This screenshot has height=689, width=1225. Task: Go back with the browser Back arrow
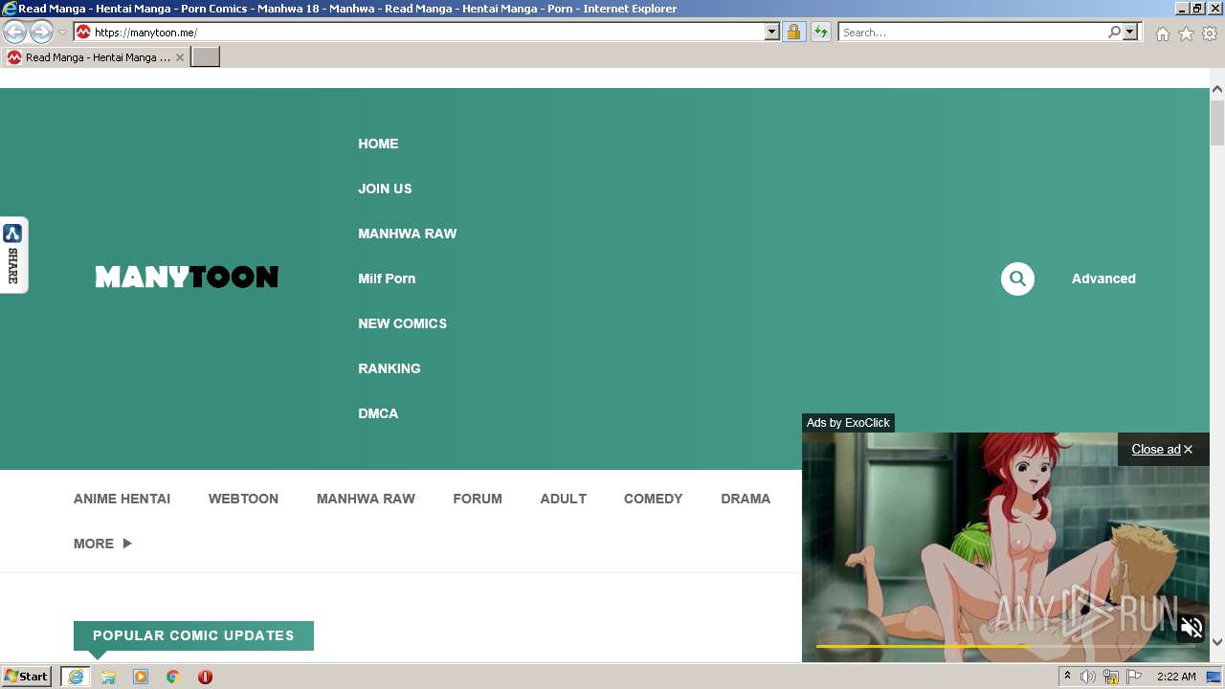pos(14,32)
